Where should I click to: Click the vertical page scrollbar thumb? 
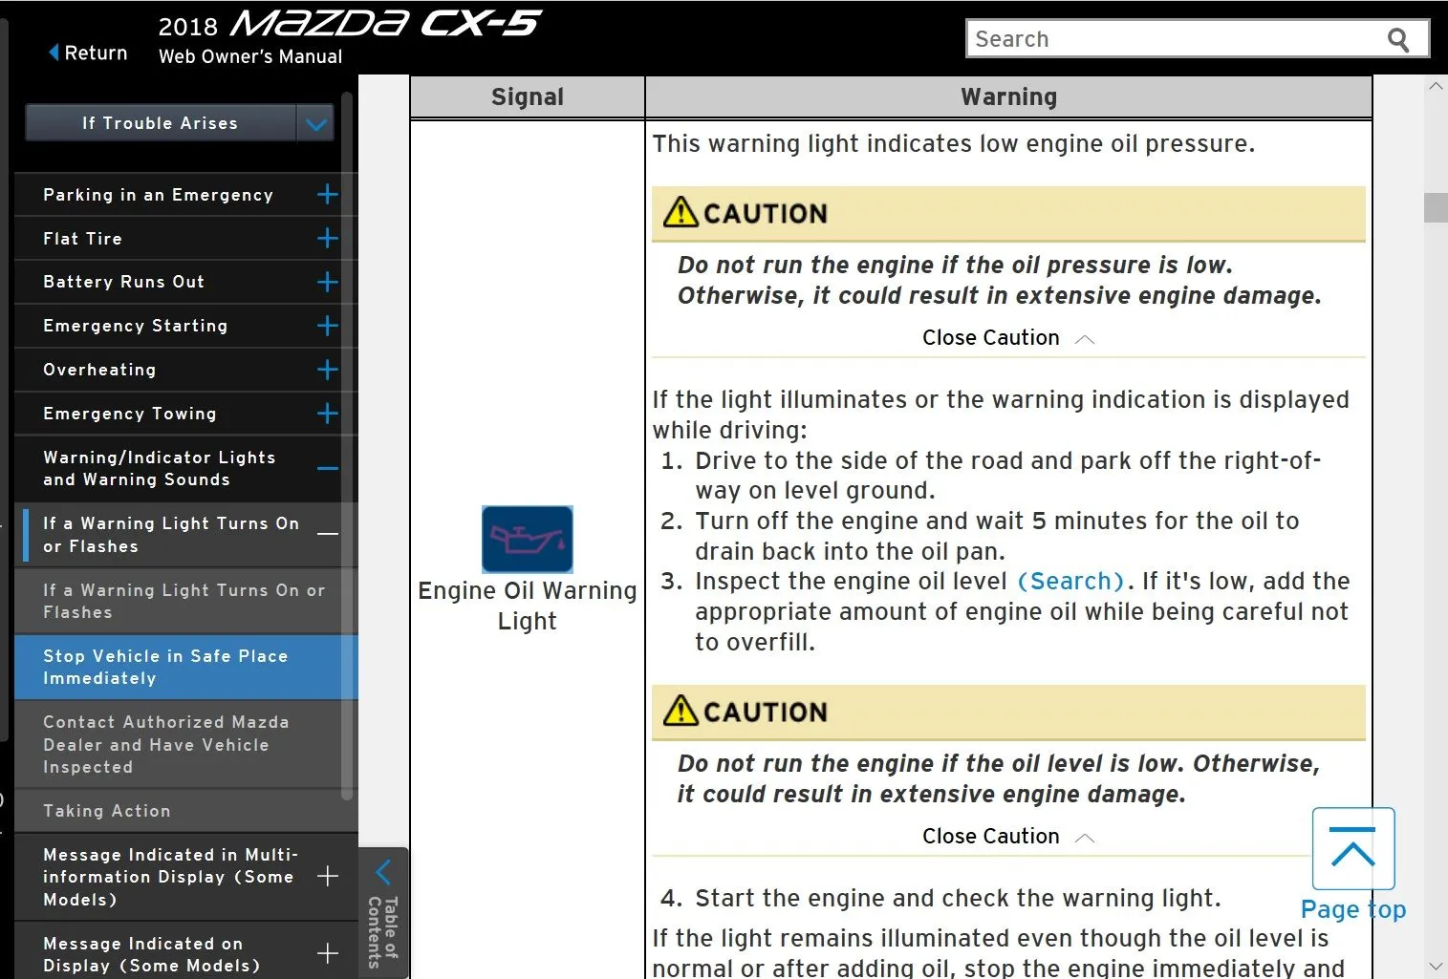click(1435, 207)
